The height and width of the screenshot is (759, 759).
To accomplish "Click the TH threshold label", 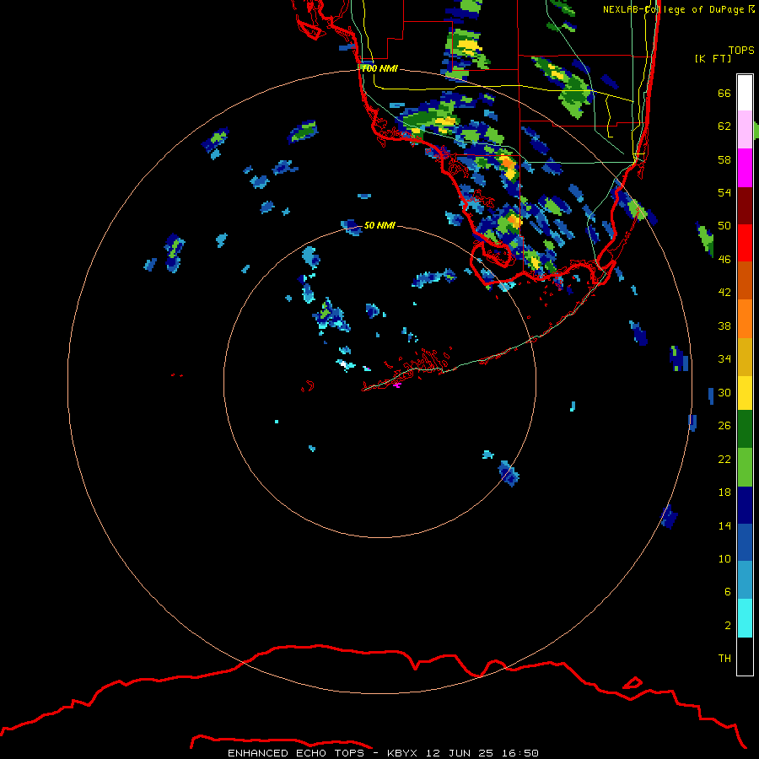I will [724, 659].
